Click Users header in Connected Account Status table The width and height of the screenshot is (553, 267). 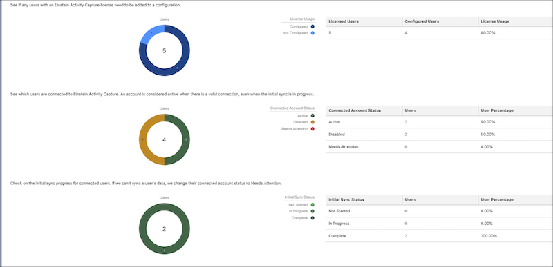[440, 110]
